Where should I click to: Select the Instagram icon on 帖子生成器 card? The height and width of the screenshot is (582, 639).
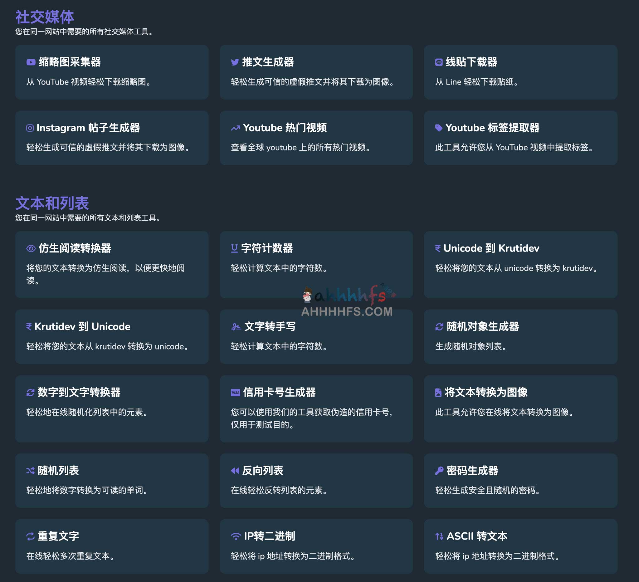(31, 128)
